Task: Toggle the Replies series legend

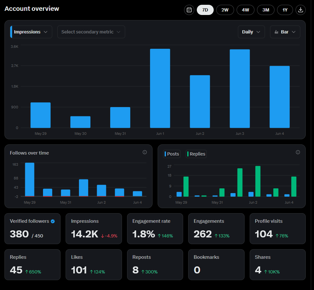Action: [196, 154]
